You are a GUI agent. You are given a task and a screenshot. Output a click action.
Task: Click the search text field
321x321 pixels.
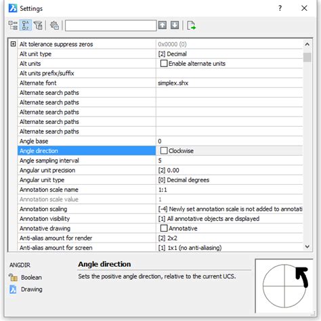(x=111, y=25)
